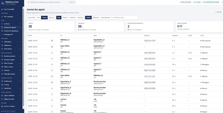
Task: Filter calls by Entrants
Action: click(x=65, y=17)
